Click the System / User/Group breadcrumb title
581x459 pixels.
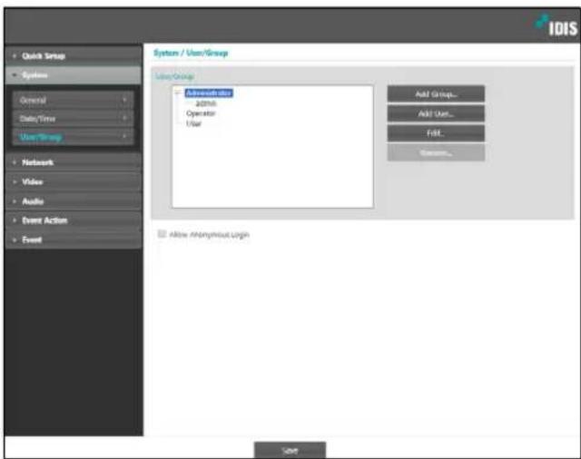[x=191, y=53]
